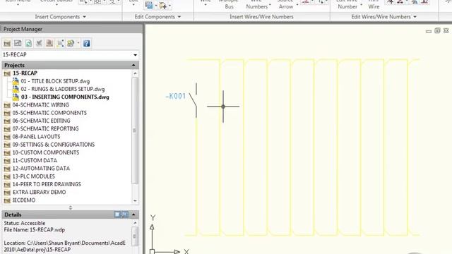452x254 pixels.
Task: Click the project icon beside 15-RECAP
Action: 7,73
